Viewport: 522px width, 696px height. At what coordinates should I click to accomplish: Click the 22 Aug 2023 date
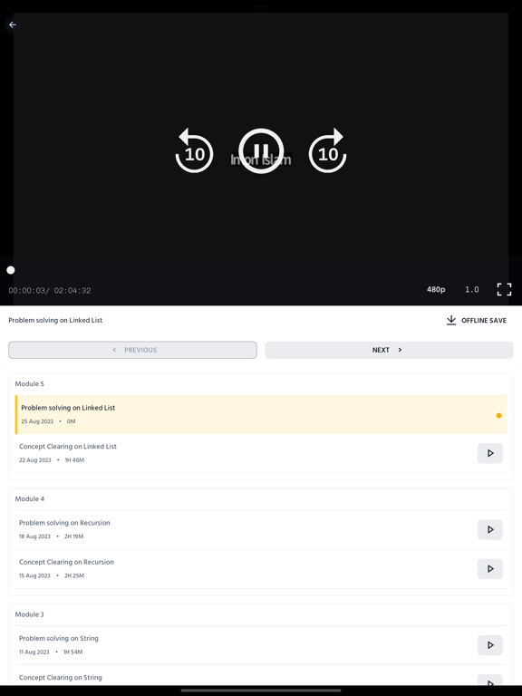(x=34, y=459)
